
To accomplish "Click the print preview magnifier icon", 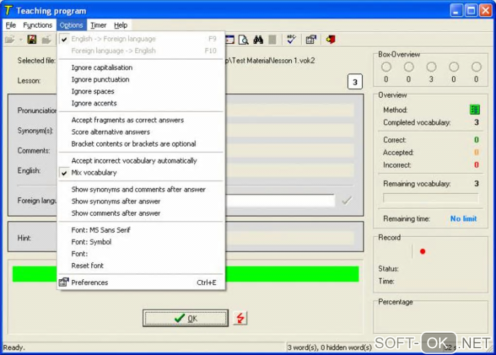I will (x=243, y=40).
